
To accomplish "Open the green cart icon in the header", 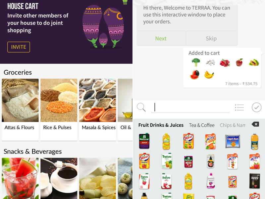I will pos(125,2).
